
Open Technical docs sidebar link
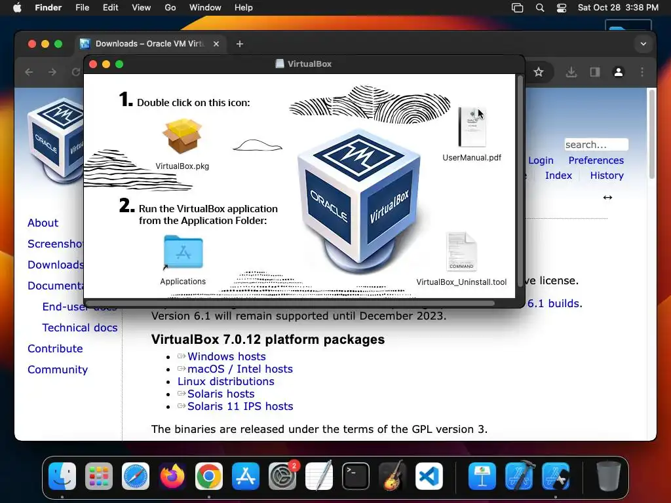pos(79,327)
